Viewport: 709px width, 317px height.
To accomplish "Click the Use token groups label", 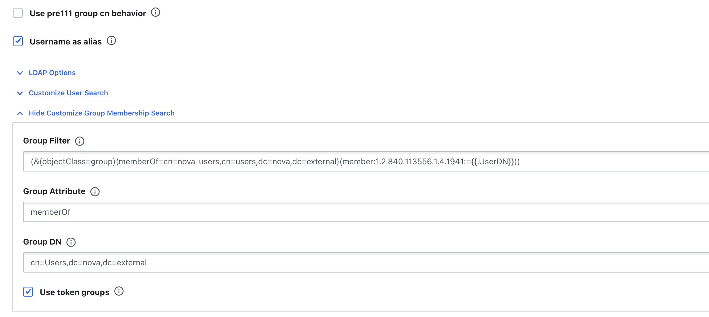I will 74,292.
